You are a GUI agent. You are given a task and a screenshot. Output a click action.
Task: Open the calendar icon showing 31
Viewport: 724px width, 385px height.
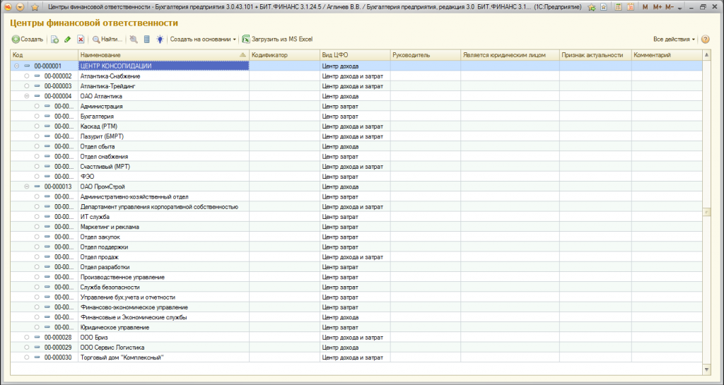click(x=629, y=7)
